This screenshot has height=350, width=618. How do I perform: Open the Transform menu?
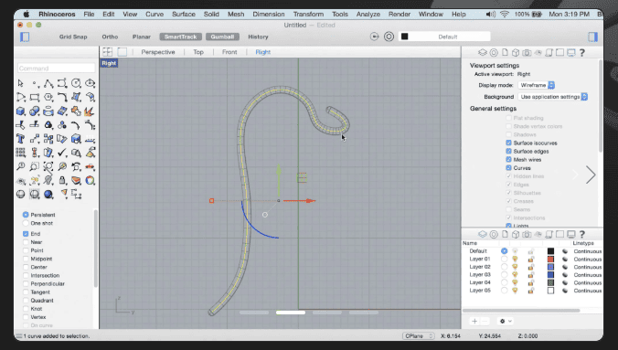pyautogui.click(x=308, y=15)
